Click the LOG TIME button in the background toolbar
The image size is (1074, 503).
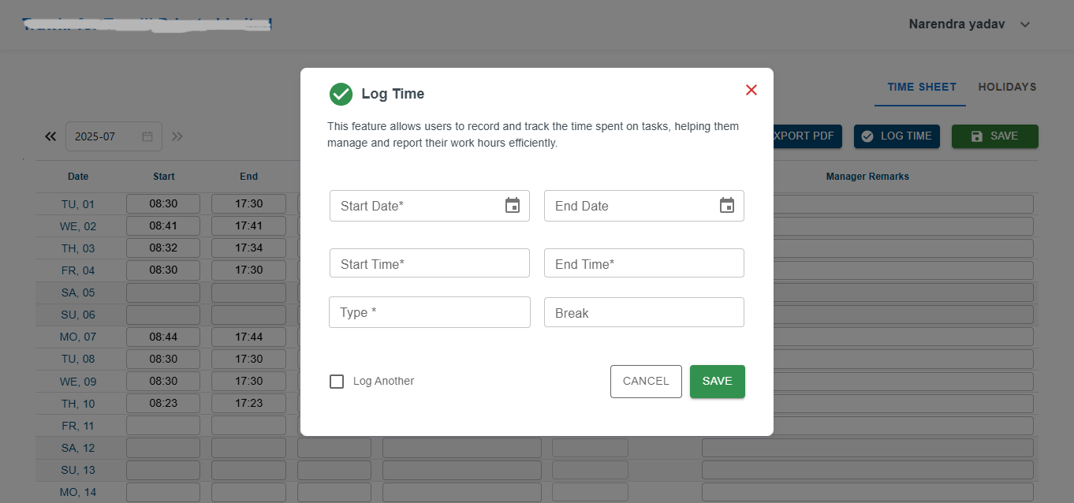897,136
